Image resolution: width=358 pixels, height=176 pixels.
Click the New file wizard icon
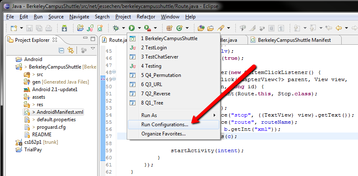(14, 28)
